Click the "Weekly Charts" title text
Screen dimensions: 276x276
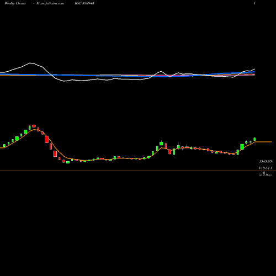(x=15, y=3)
